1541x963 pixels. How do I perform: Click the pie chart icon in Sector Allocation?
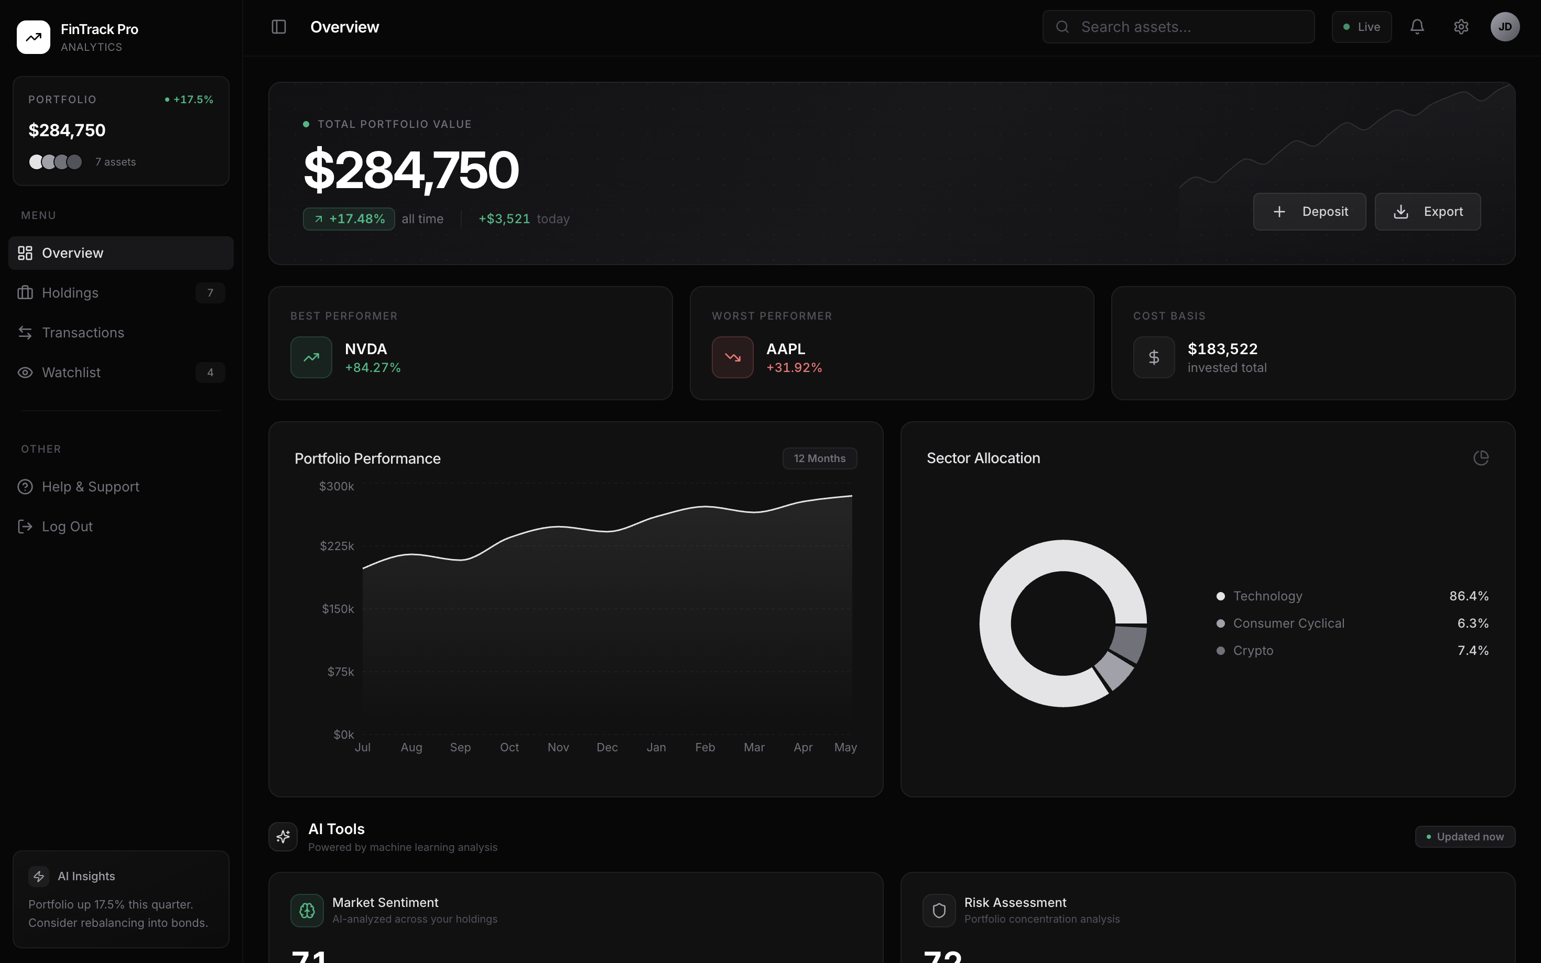click(1481, 458)
